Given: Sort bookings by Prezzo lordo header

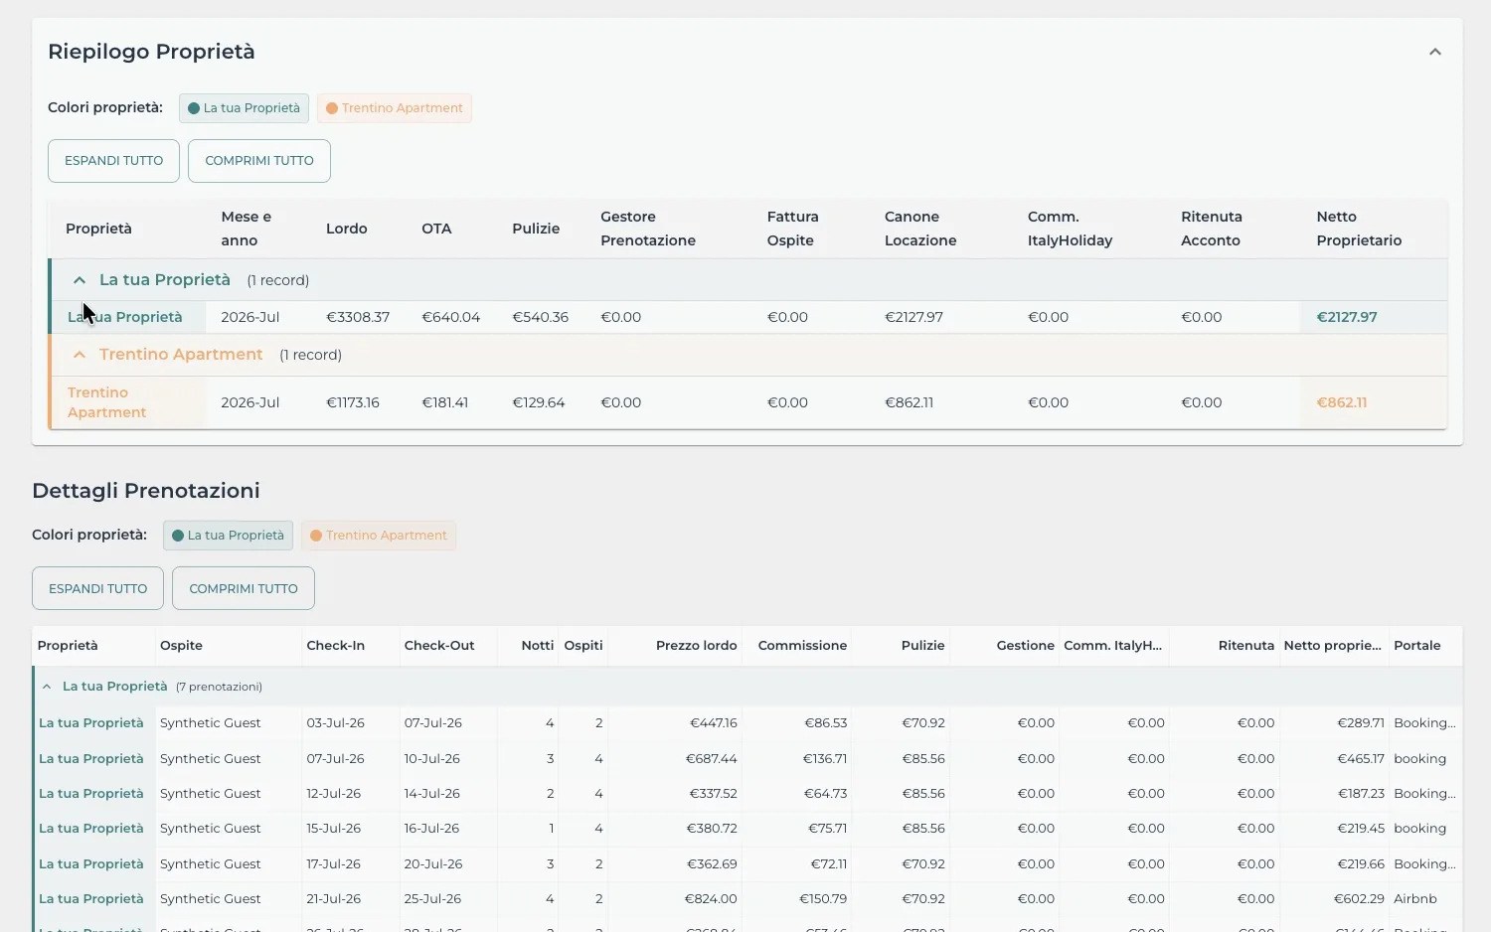Looking at the screenshot, I should (697, 646).
